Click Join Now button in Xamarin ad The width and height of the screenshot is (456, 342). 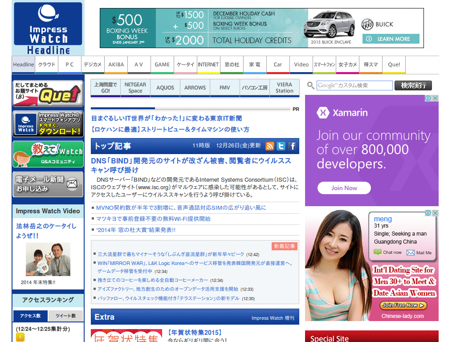[x=344, y=188]
